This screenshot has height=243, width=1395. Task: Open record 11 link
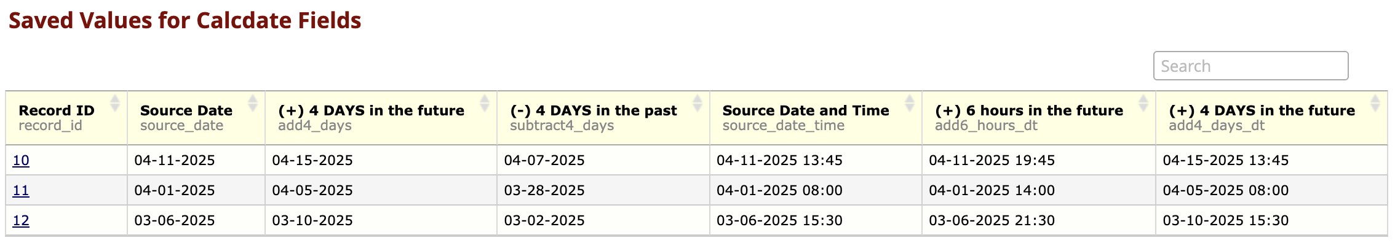[x=21, y=191]
